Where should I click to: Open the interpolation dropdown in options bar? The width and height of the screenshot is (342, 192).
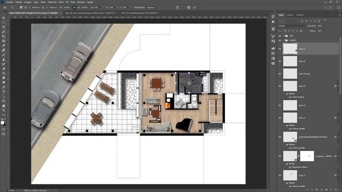click(x=152, y=7)
